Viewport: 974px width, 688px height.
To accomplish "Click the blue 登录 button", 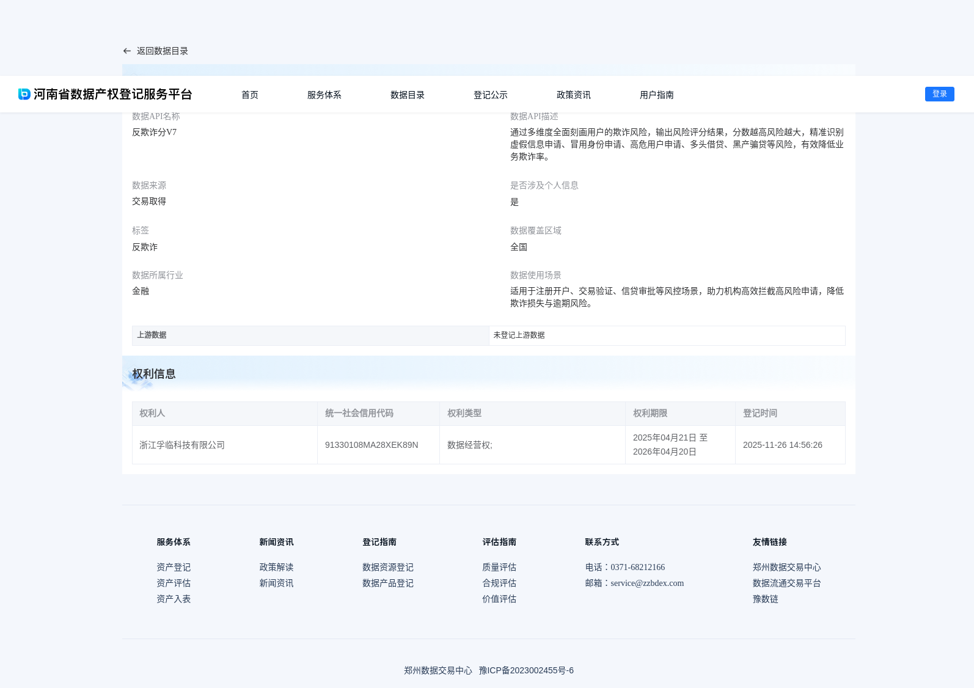I will pyautogui.click(x=940, y=94).
